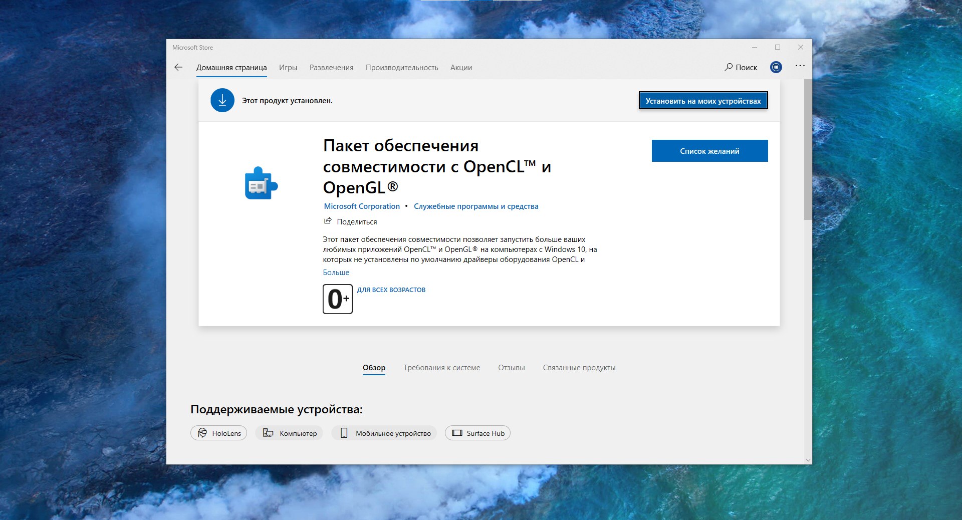Screen dimensions: 962x520
Task: Click the Surface Hub device icon
Action: pyautogui.click(x=457, y=433)
